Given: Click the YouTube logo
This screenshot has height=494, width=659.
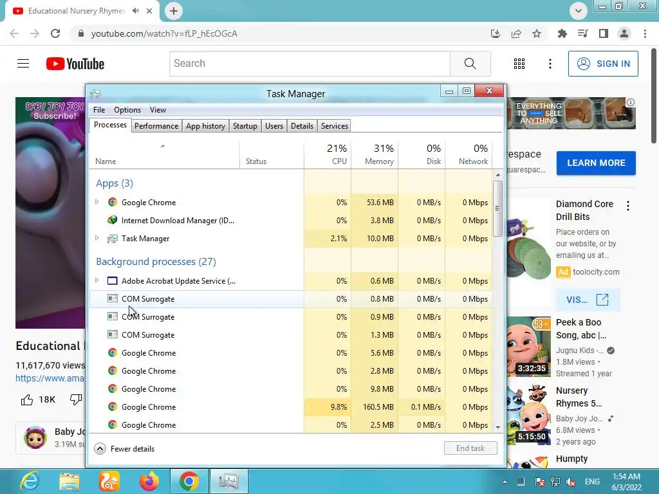Looking at the screenshot, I should [75, 64].
